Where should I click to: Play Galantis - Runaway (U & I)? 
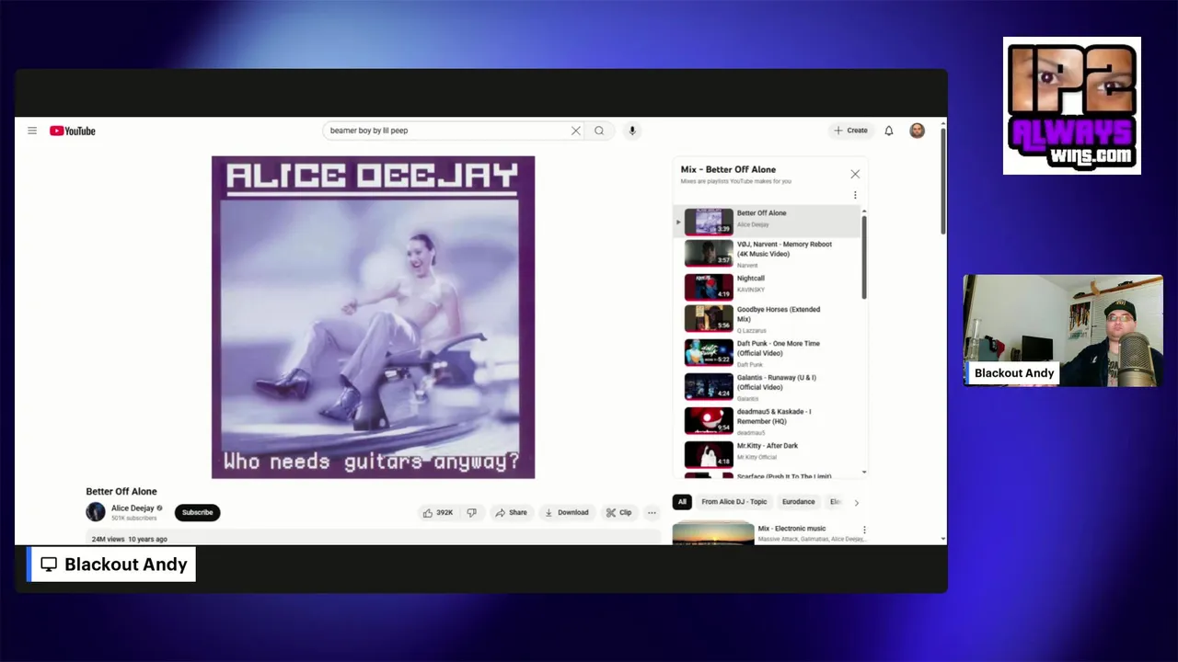[768, 387]
